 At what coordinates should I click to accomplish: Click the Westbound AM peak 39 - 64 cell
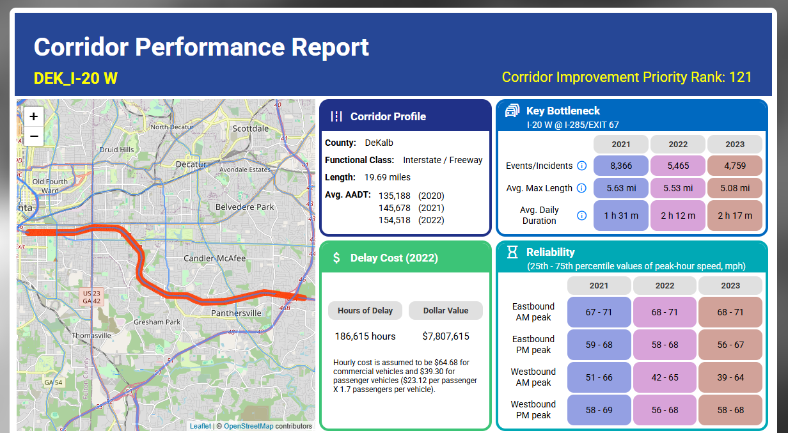point(730,377)
